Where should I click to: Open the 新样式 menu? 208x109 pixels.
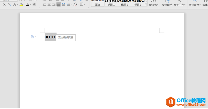pyautogui.click(x=153, y=3)
